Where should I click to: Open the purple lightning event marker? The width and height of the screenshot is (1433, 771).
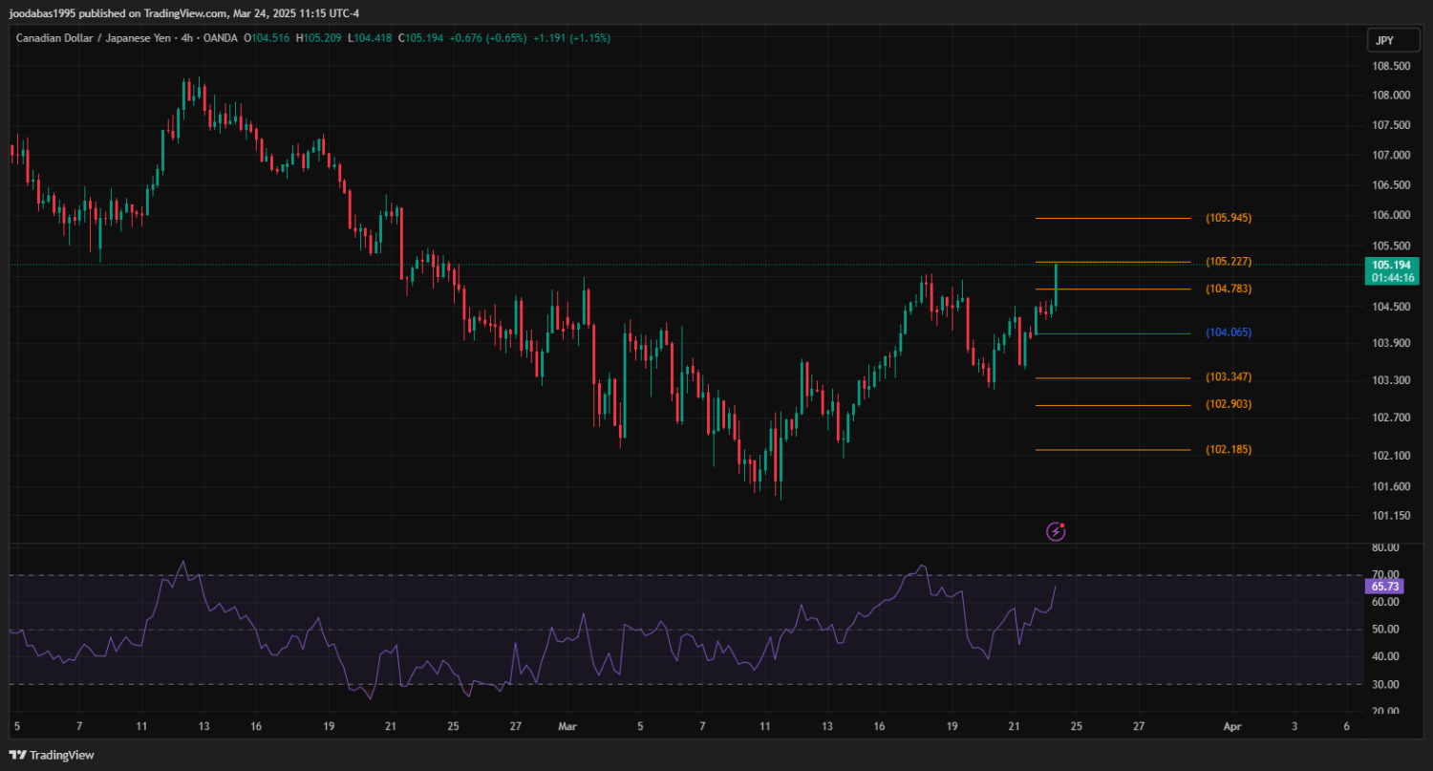[1056, 531]
